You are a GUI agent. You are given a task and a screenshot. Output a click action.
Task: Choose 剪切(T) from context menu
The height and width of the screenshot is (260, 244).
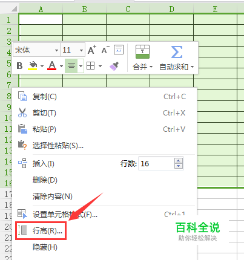tap(105, 113)
